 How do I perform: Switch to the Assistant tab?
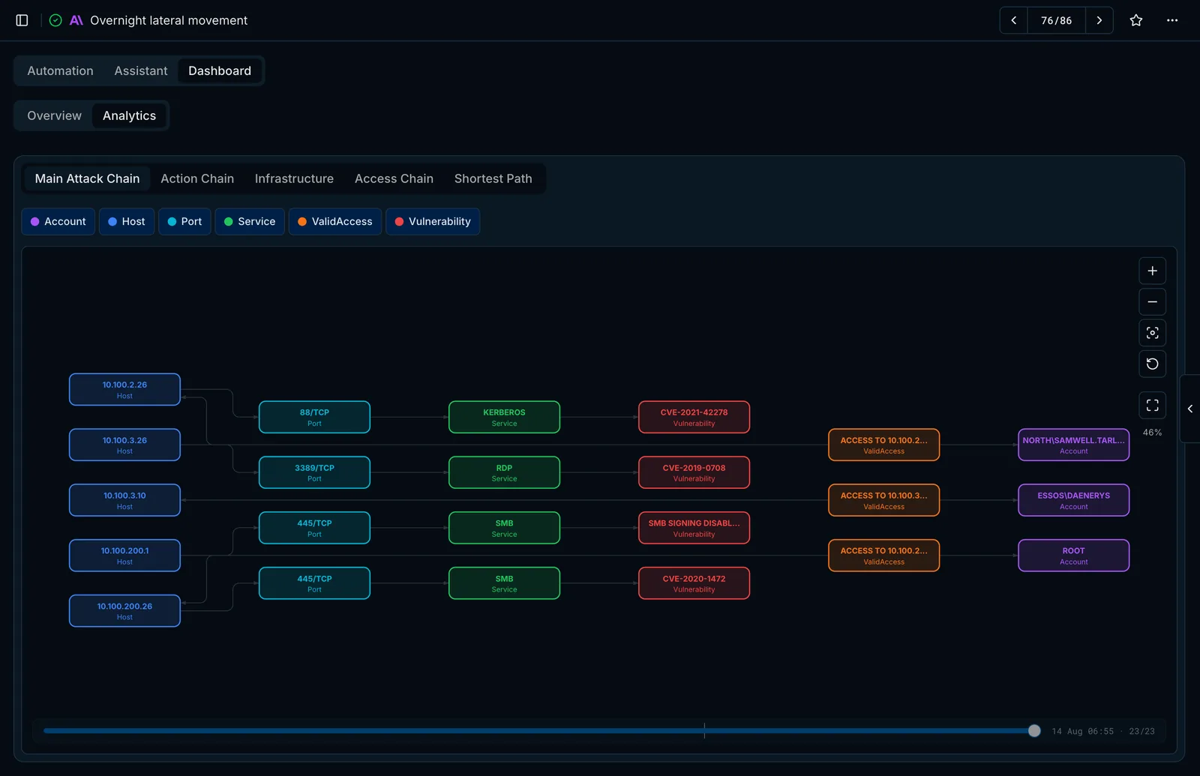pos(141,70)
